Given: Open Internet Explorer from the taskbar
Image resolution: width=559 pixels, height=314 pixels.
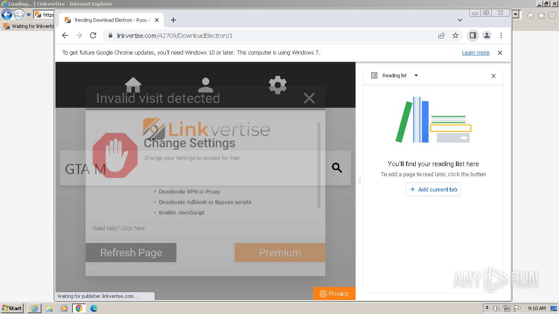Looking at the screenshot, I should point(35,308).
